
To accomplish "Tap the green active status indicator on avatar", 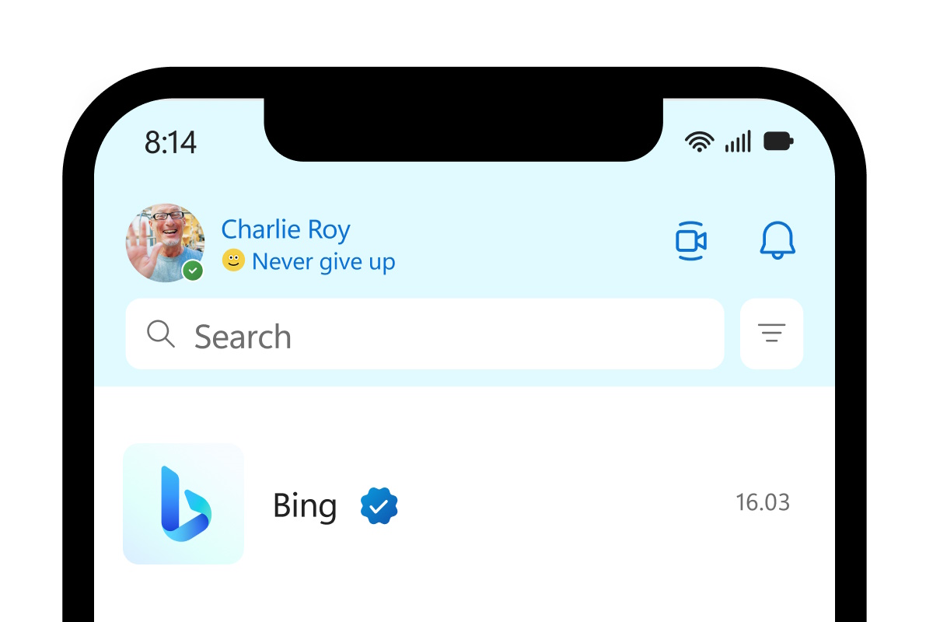I will click(194, 271).
